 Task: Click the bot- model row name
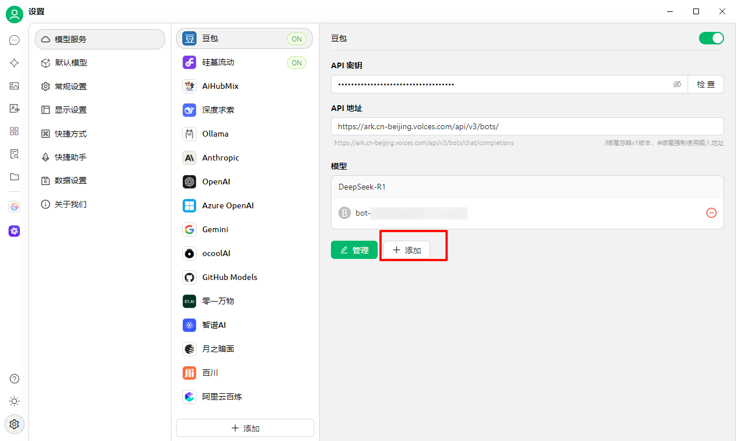(411, 213)
